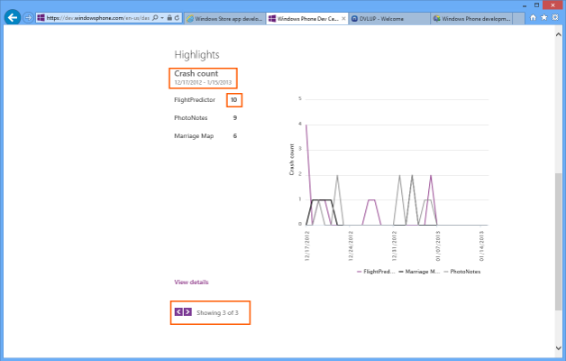This screenshot has height=361, width=566.
Task: Click the browser Back arrow button
Action: point(14,17)
